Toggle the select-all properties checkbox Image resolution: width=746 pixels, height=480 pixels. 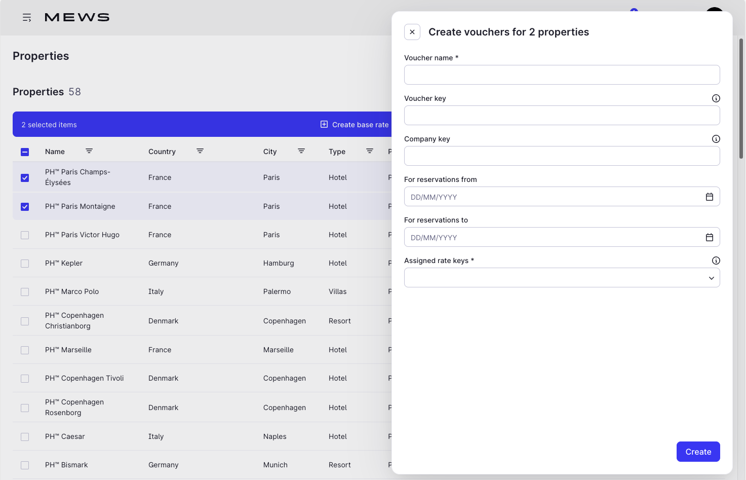tap(25, 152)
